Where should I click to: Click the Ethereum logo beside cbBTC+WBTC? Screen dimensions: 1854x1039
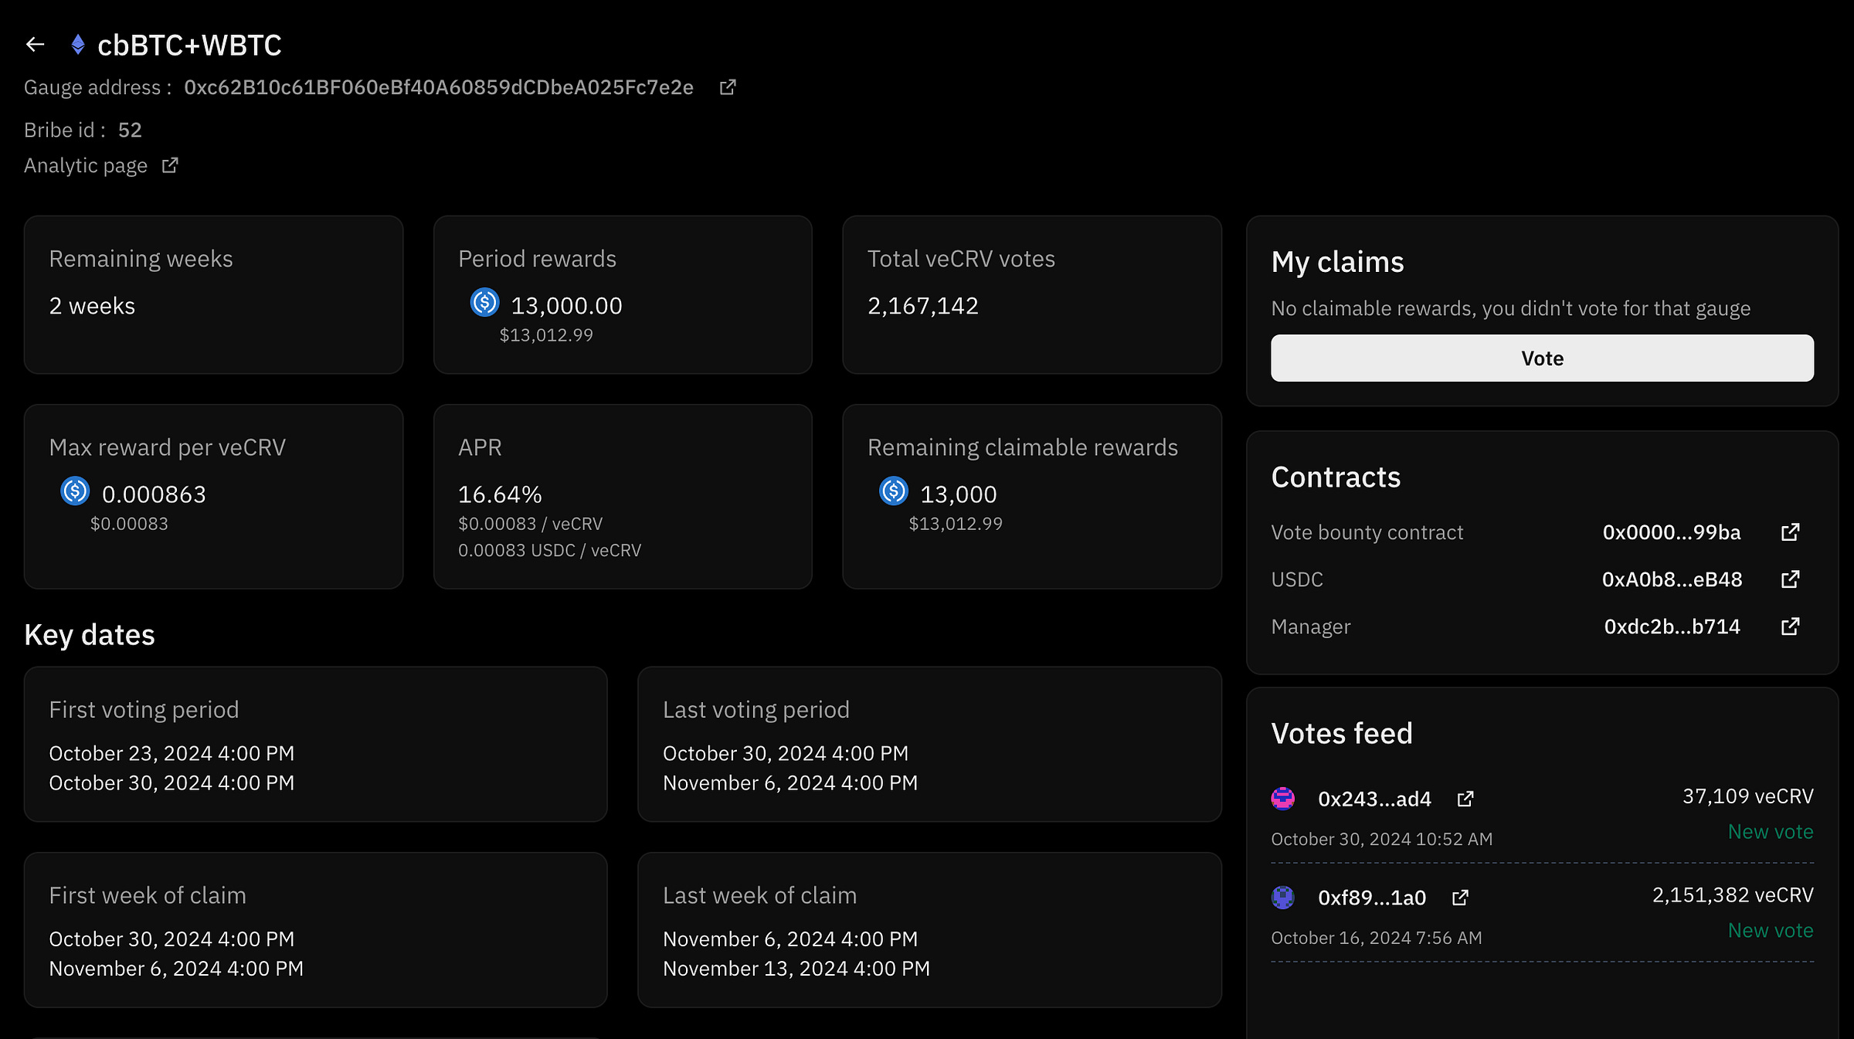pos(77,45)
